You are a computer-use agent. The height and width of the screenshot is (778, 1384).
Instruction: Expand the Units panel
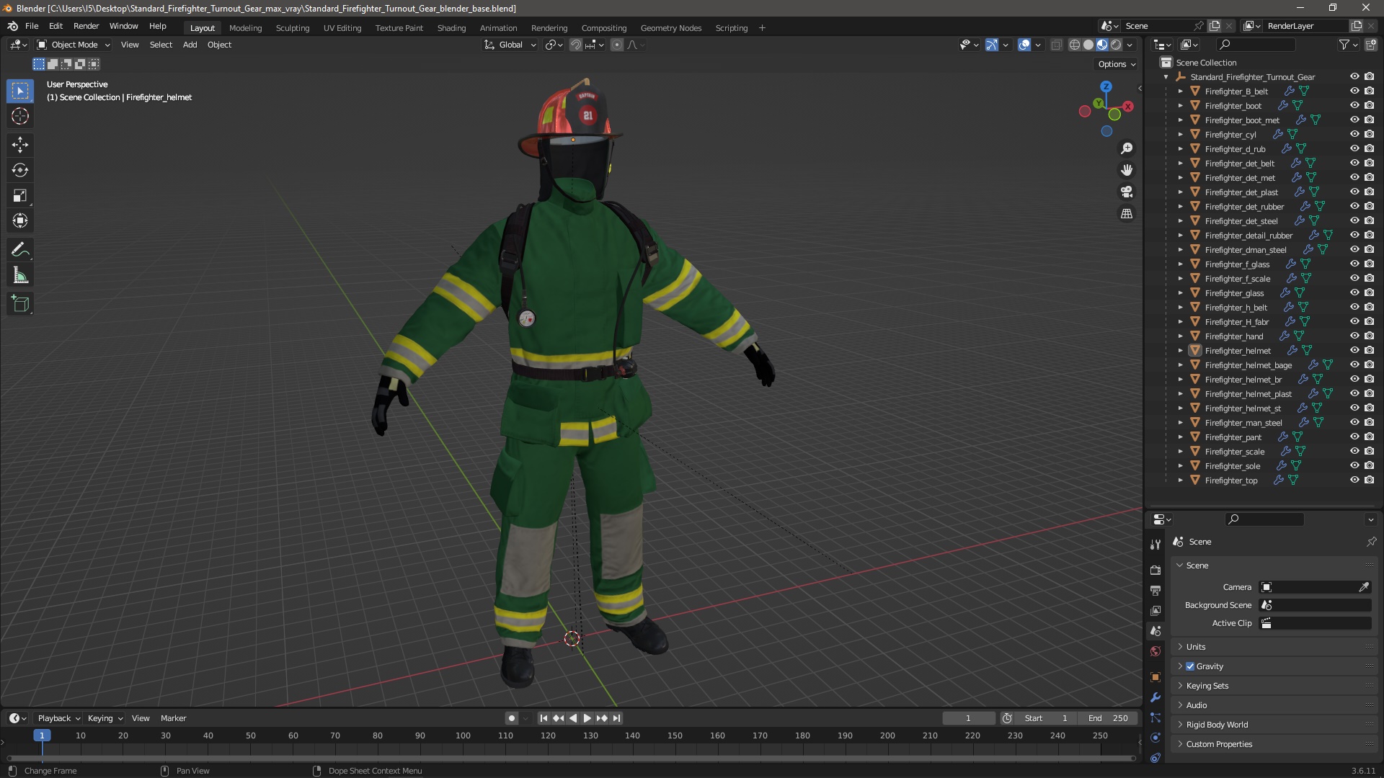1196,647
